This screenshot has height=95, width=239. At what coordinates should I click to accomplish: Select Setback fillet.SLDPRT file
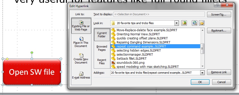click(x=155, y=58)
